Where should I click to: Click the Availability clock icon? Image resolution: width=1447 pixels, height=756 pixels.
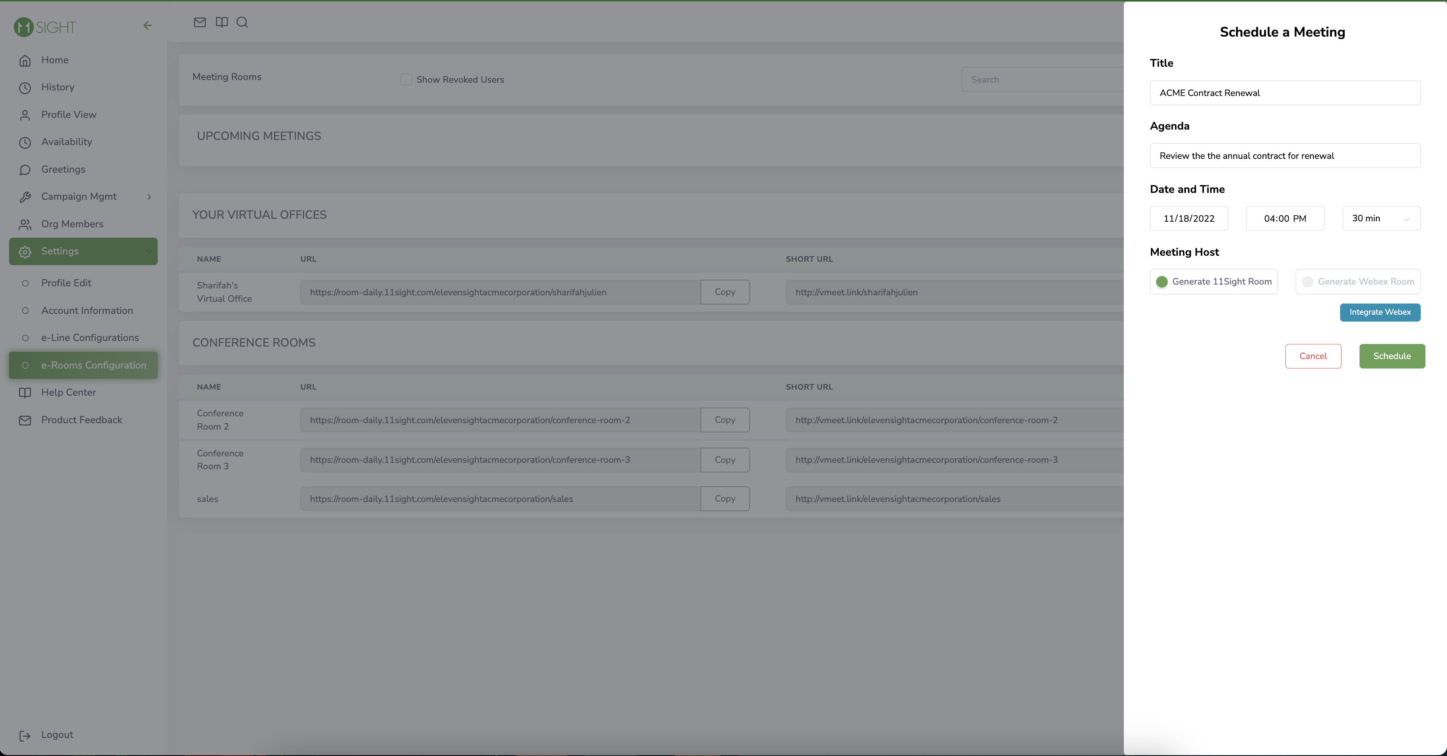click(x=25, y=143)
